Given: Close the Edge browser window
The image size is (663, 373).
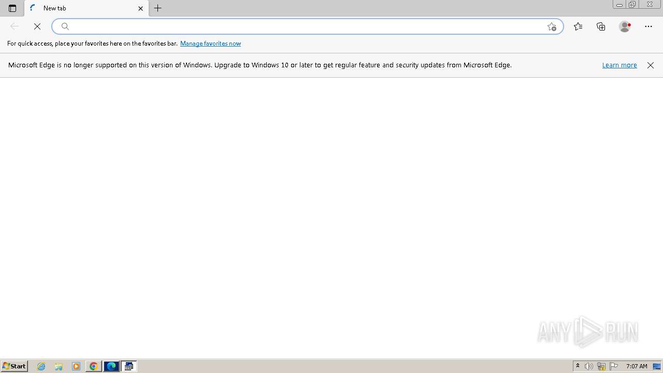Looking at the screenshot, I should [x=650, y=5].
